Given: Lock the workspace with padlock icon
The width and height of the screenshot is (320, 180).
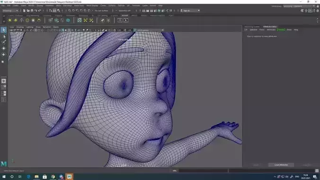Looking at the screenshot, I should click(318, 6).
